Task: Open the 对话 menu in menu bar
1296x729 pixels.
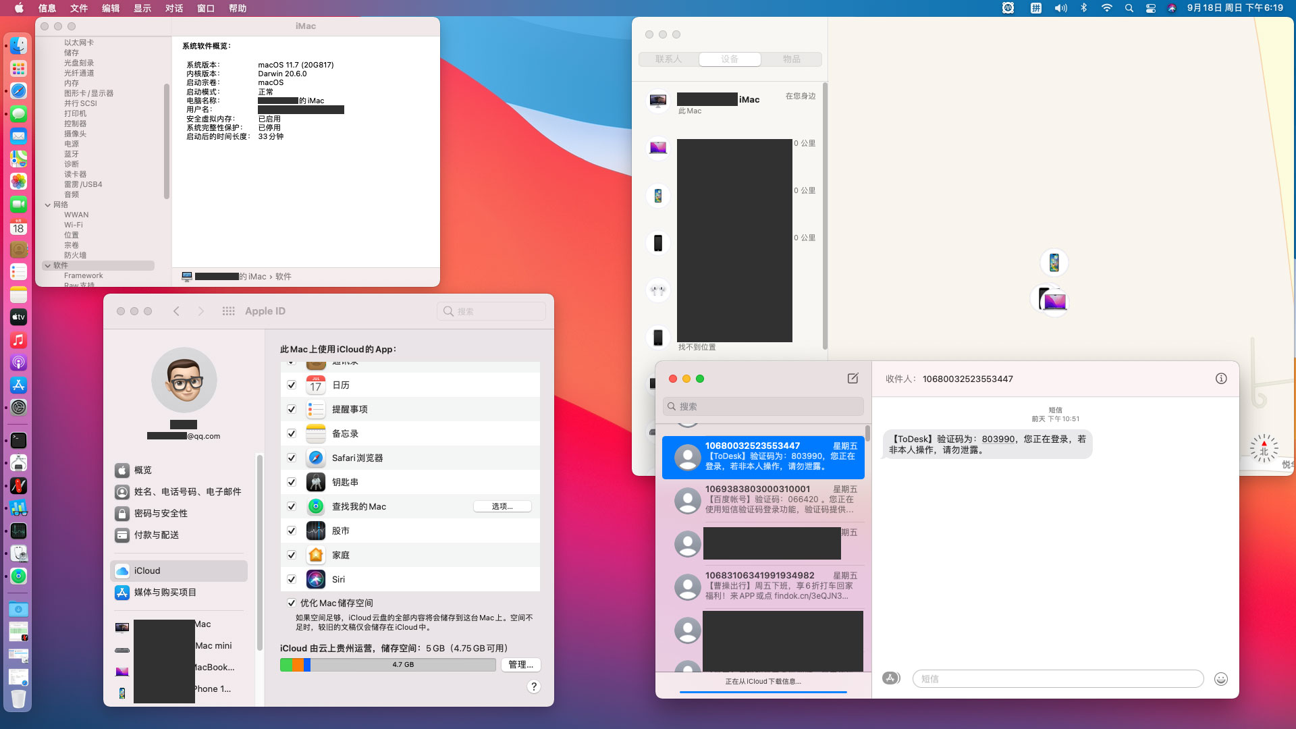Action: [x=174, y=8]
